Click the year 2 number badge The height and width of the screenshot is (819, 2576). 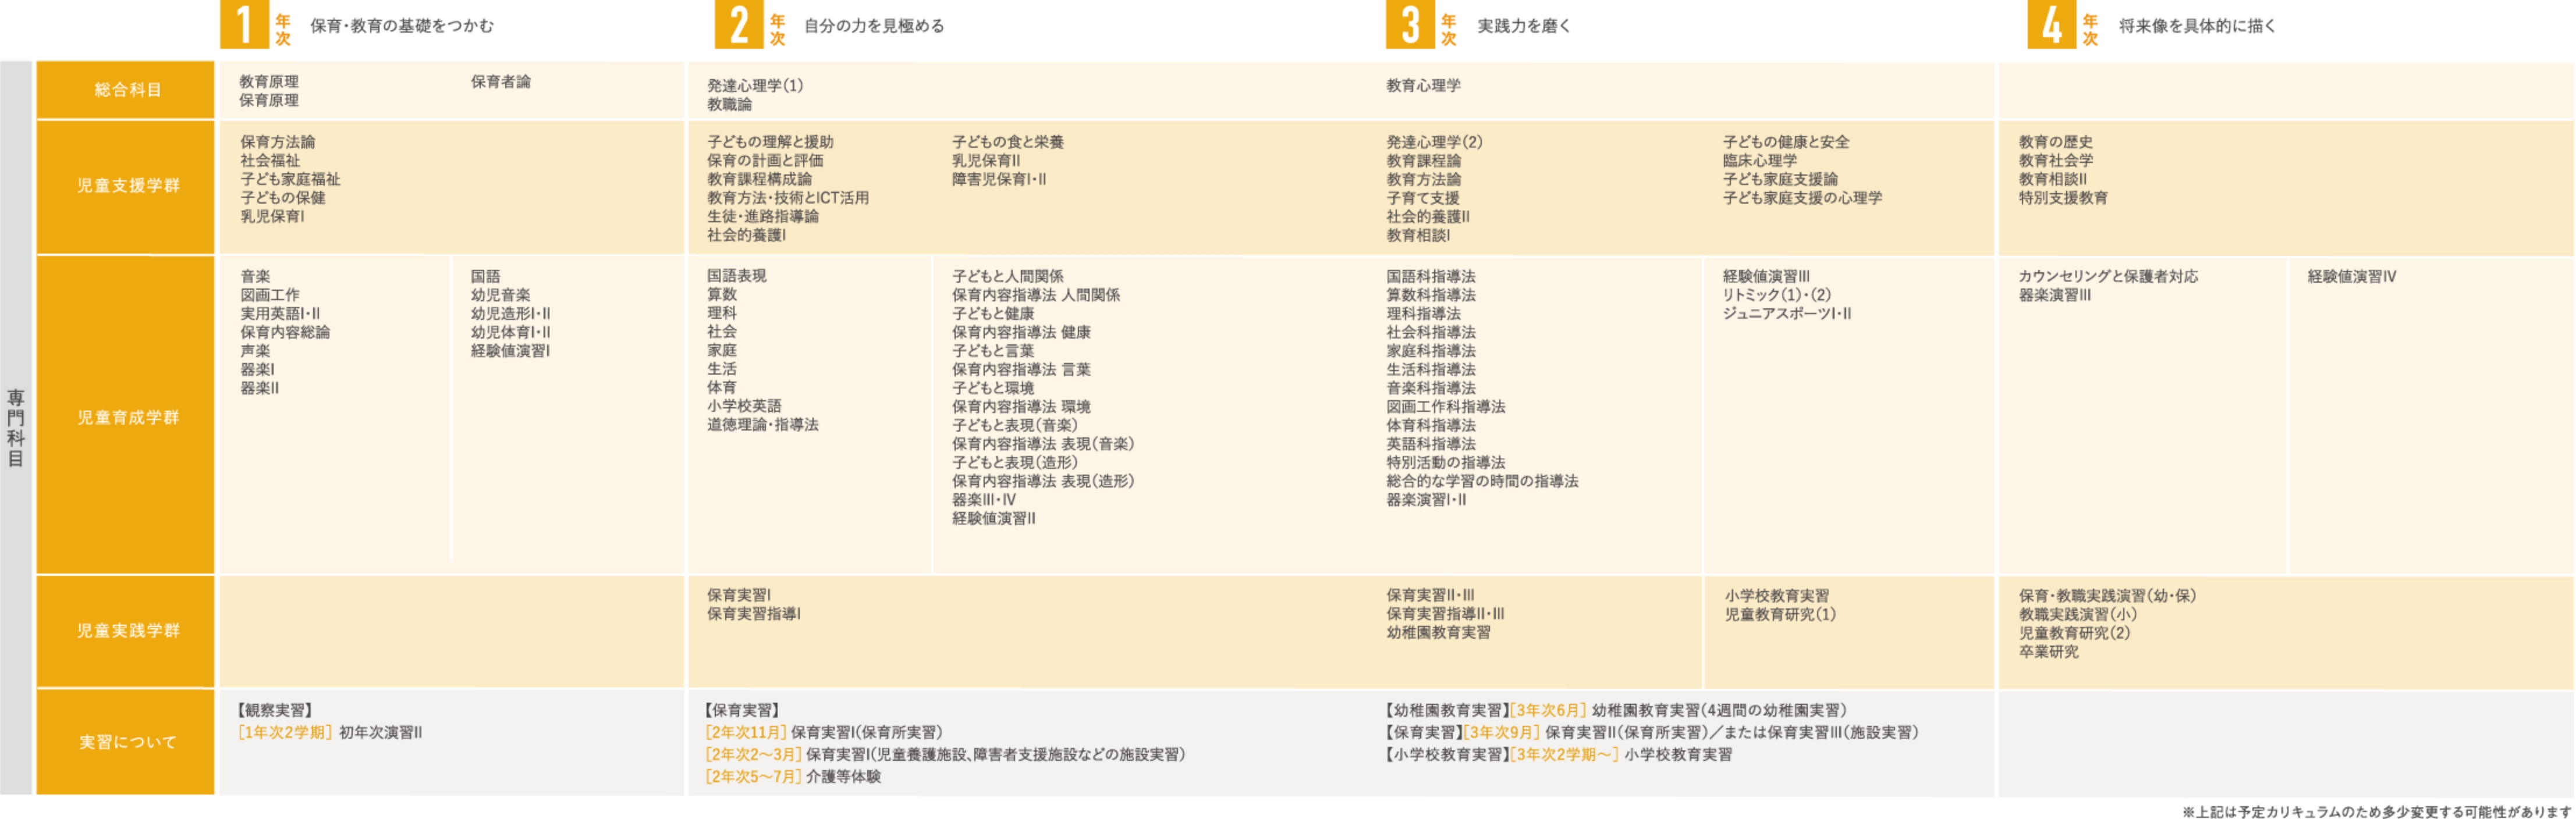[739, 25]
